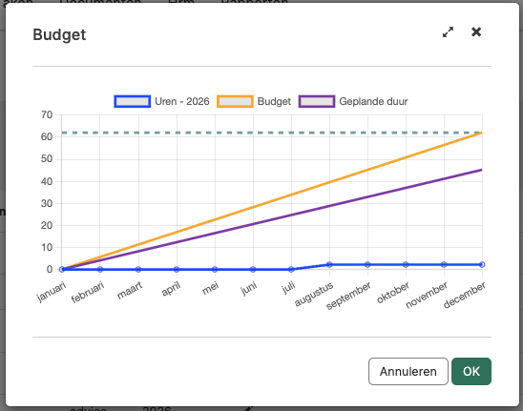Click the Annuleren button

coord(408,371)
